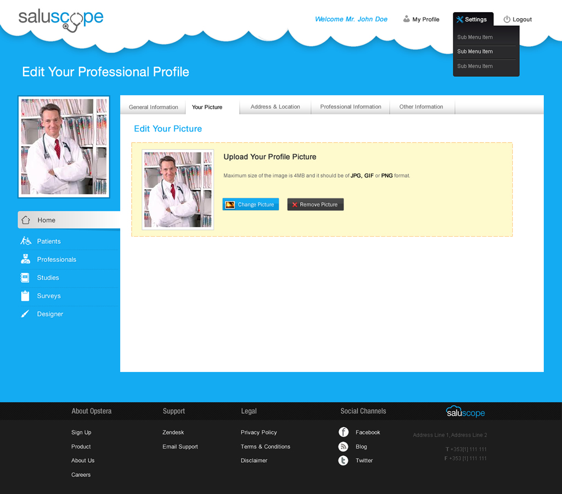Click the profile picture thumbnail
Screen dimensions: 562x494
pos(64,147)
